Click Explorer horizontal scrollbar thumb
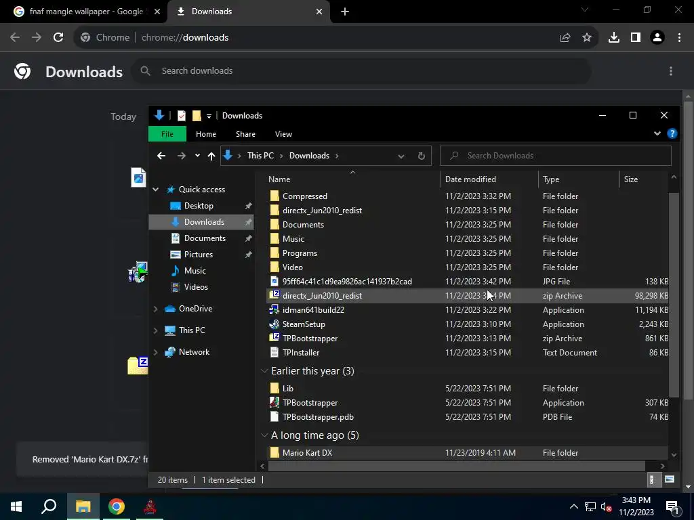Screen dimensions: 694x520 point(456,466)
